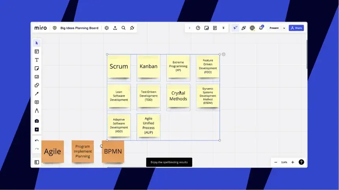The width and height of the screenshot is (339, 190).
Task: Click the 114% zoom level
Action: [x=284, y=162]
